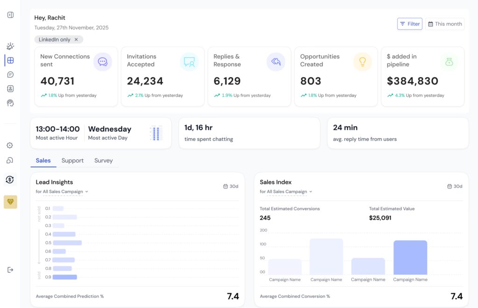
Task: Collapse the sidebar panel icon
Action: click(x=10, y=15)
